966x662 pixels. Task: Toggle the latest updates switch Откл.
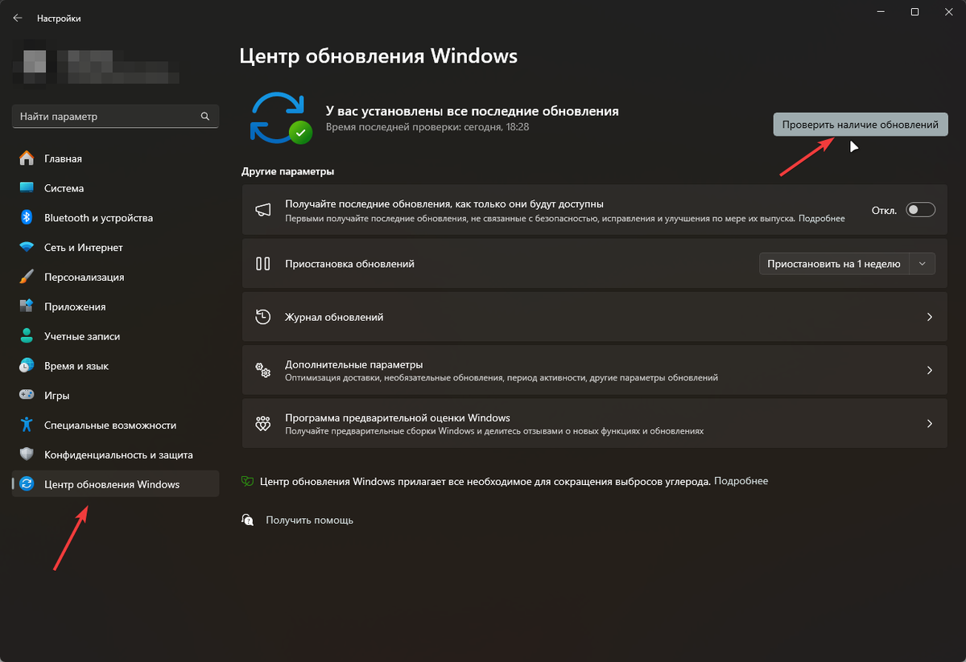921,210
